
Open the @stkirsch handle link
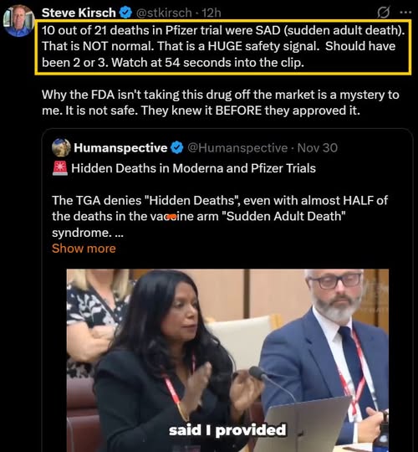tap(164, 13)
